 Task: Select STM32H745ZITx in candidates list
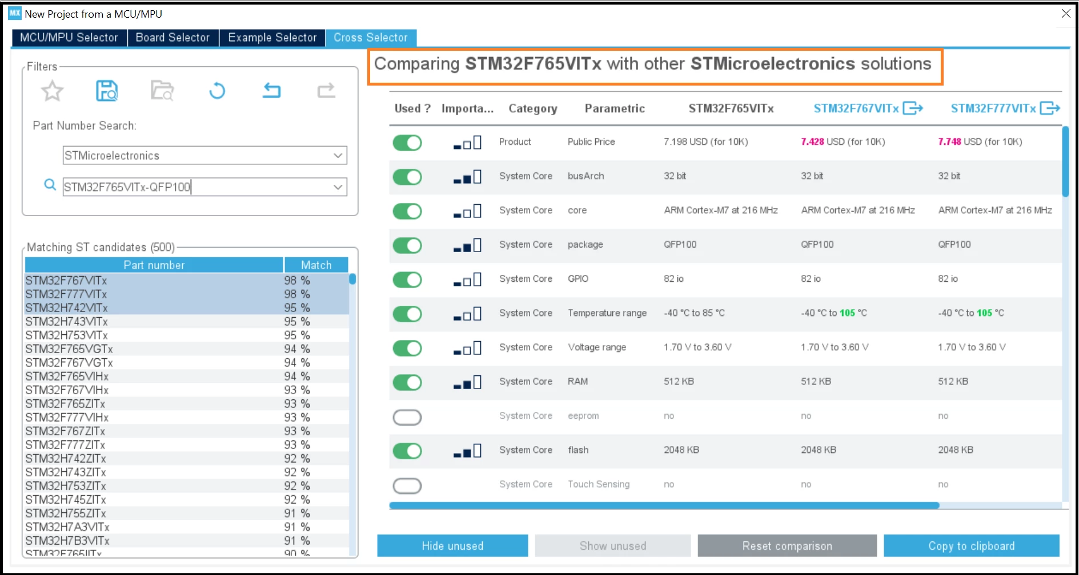[x=187, y=499]
